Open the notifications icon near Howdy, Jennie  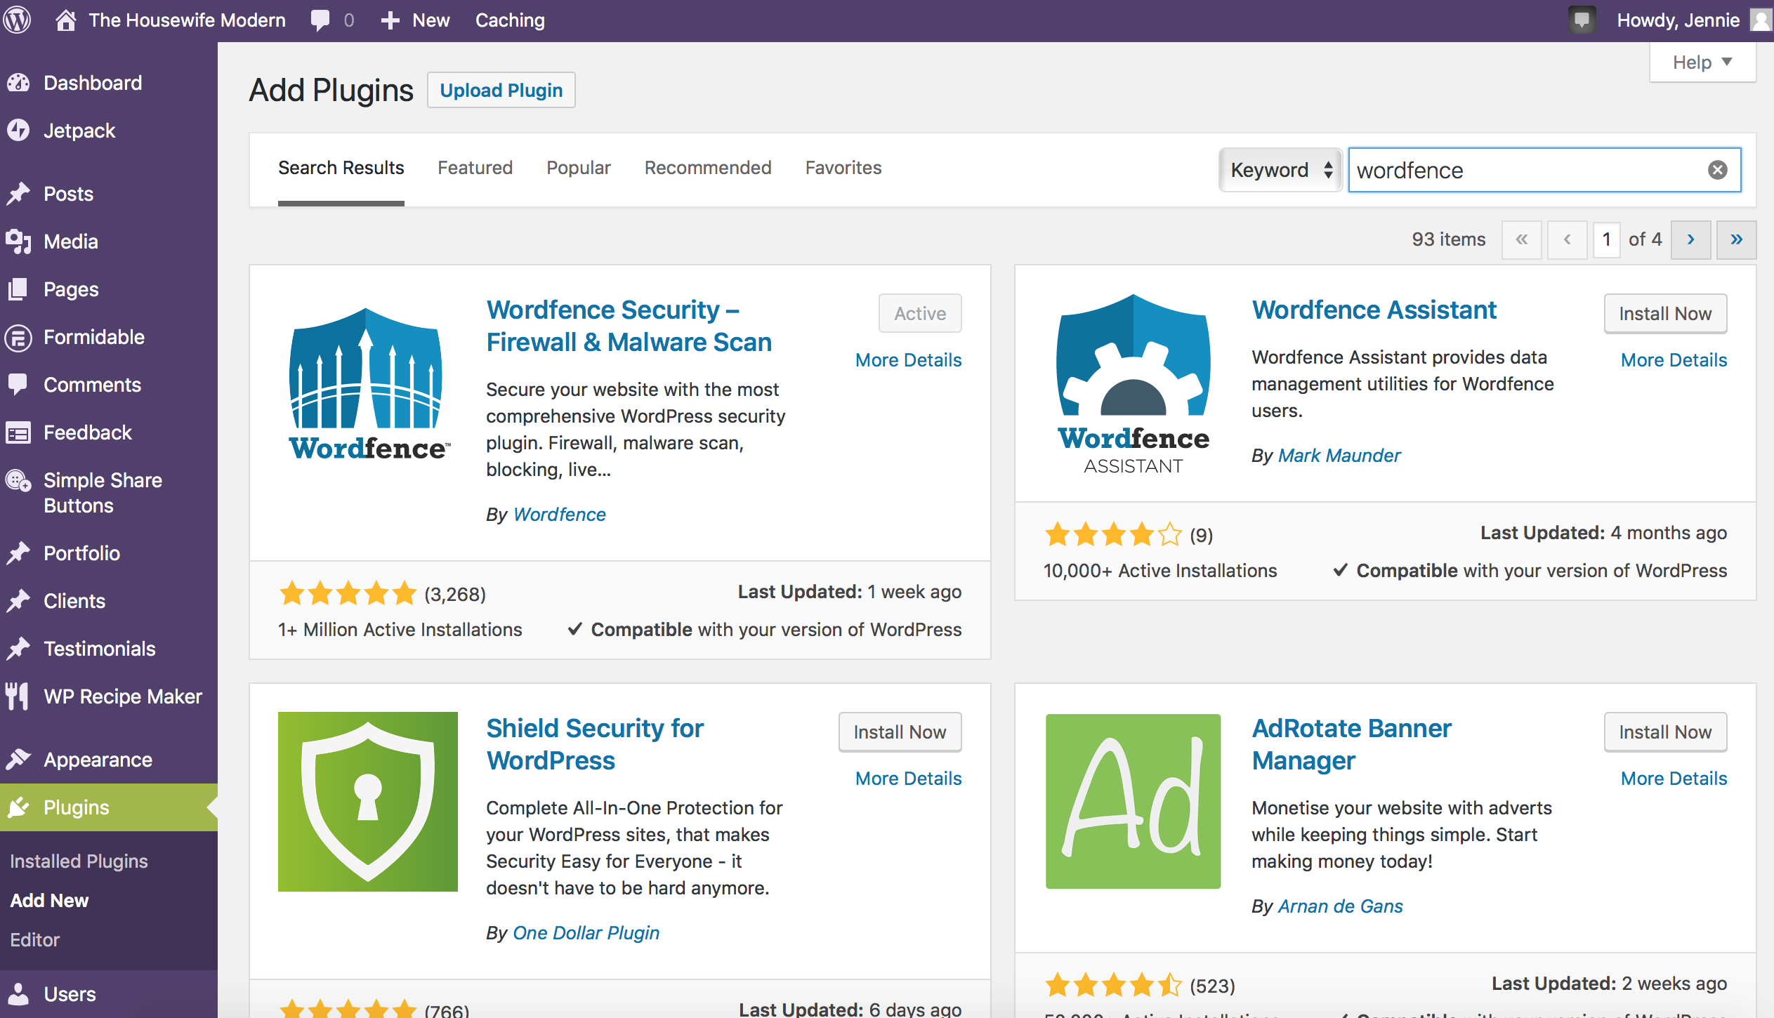click(x=1582, y=20)
